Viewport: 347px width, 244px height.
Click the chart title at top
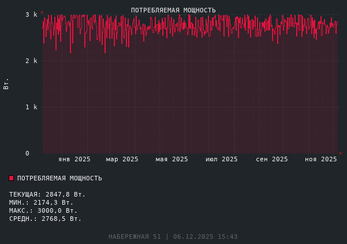click(173, 10)
